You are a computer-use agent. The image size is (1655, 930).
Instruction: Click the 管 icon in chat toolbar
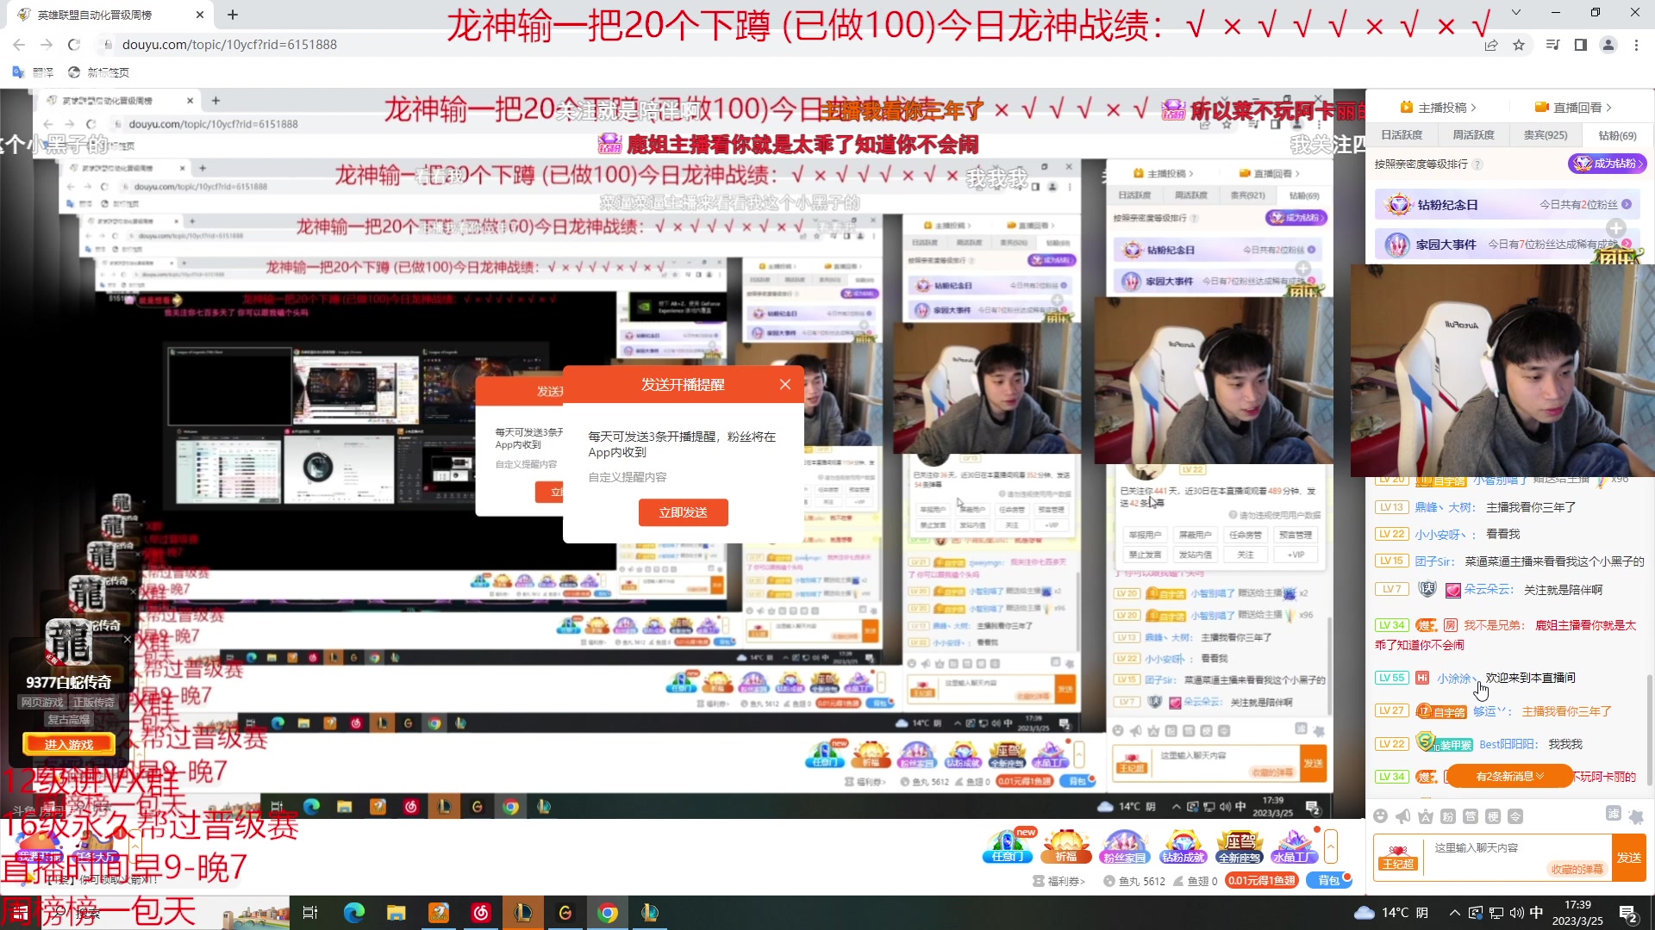(1471, 816)
